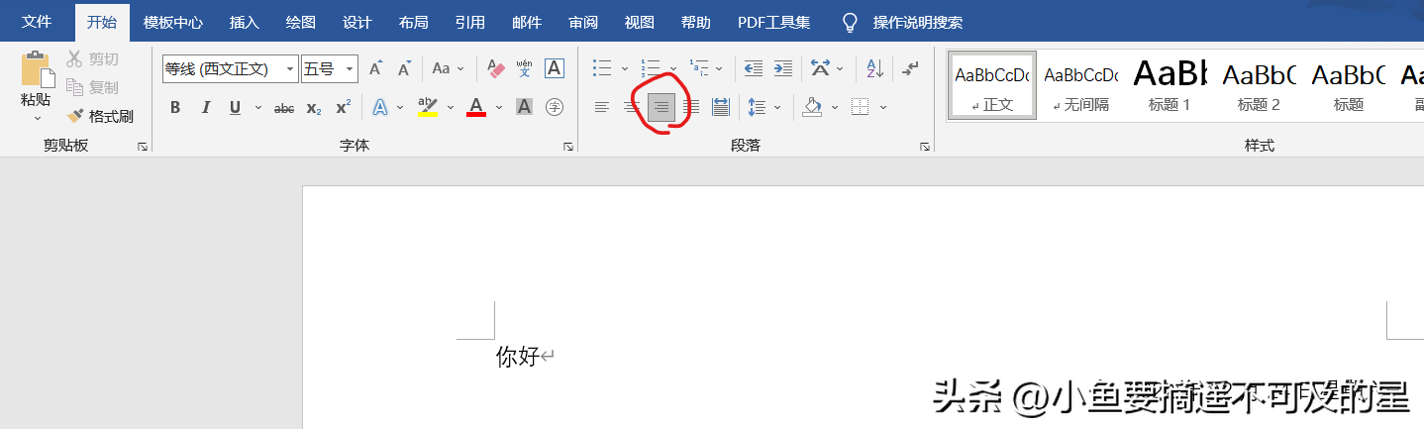1424x429 pixels.
Task: Toggle subscript x₂ formatting
Action: (x=314, y=107)
